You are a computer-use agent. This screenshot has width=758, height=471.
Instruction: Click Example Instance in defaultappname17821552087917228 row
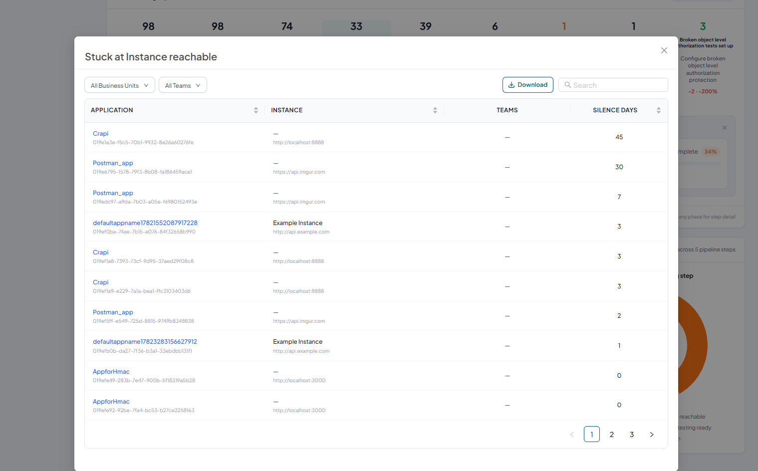(x=298, y=223)
